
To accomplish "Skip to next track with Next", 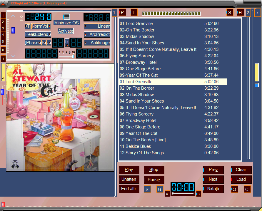I will (x=213, y=179).
